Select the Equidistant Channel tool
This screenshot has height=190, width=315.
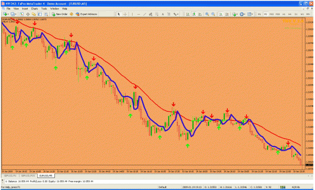click(x=151, y=14)
